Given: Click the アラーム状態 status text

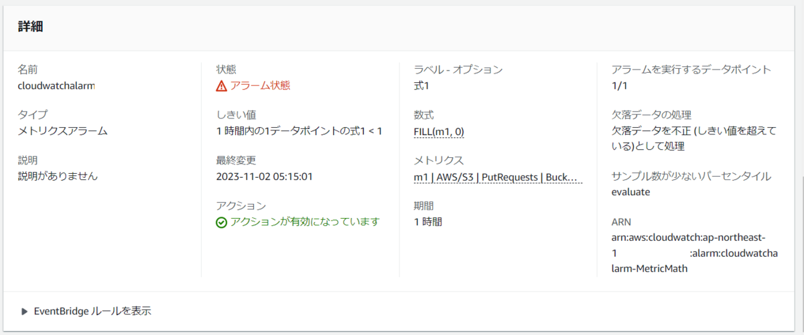Looking at the screenshot, I should pos(260,86).
